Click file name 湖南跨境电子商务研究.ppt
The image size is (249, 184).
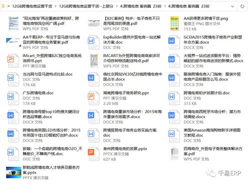(x=126, y=93)
